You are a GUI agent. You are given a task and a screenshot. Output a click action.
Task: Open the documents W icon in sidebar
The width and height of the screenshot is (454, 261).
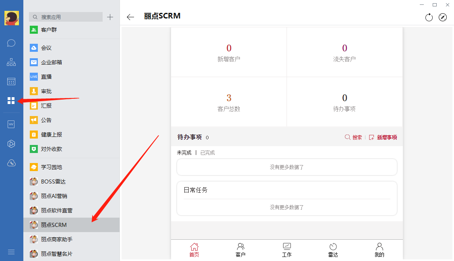(x=11, y=124)
